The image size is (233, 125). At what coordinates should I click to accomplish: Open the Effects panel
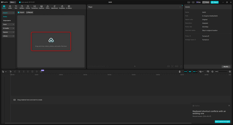click(28, 7)
